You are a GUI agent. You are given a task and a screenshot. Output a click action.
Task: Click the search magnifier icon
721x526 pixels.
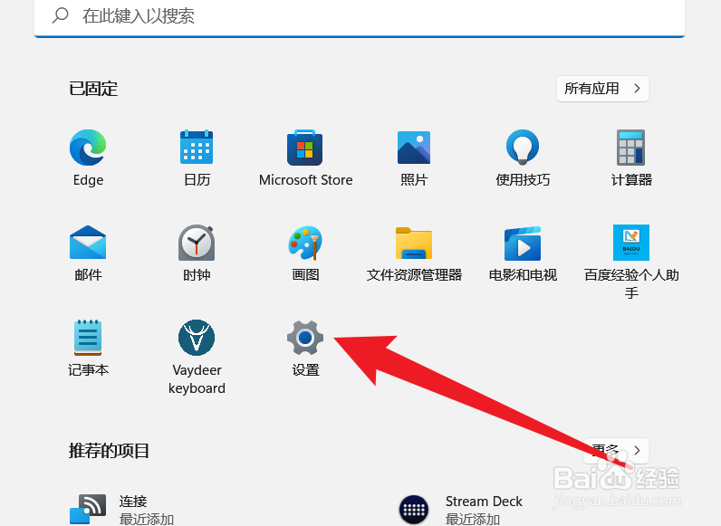pos(61,15)
